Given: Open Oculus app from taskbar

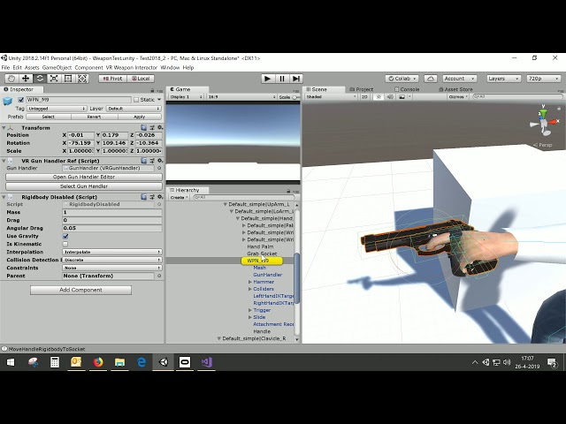Looking at the screenshot, I should [x=185, y=362].
